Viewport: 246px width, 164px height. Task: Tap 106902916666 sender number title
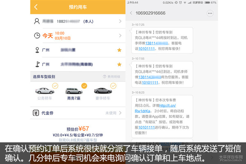(150, 13)
